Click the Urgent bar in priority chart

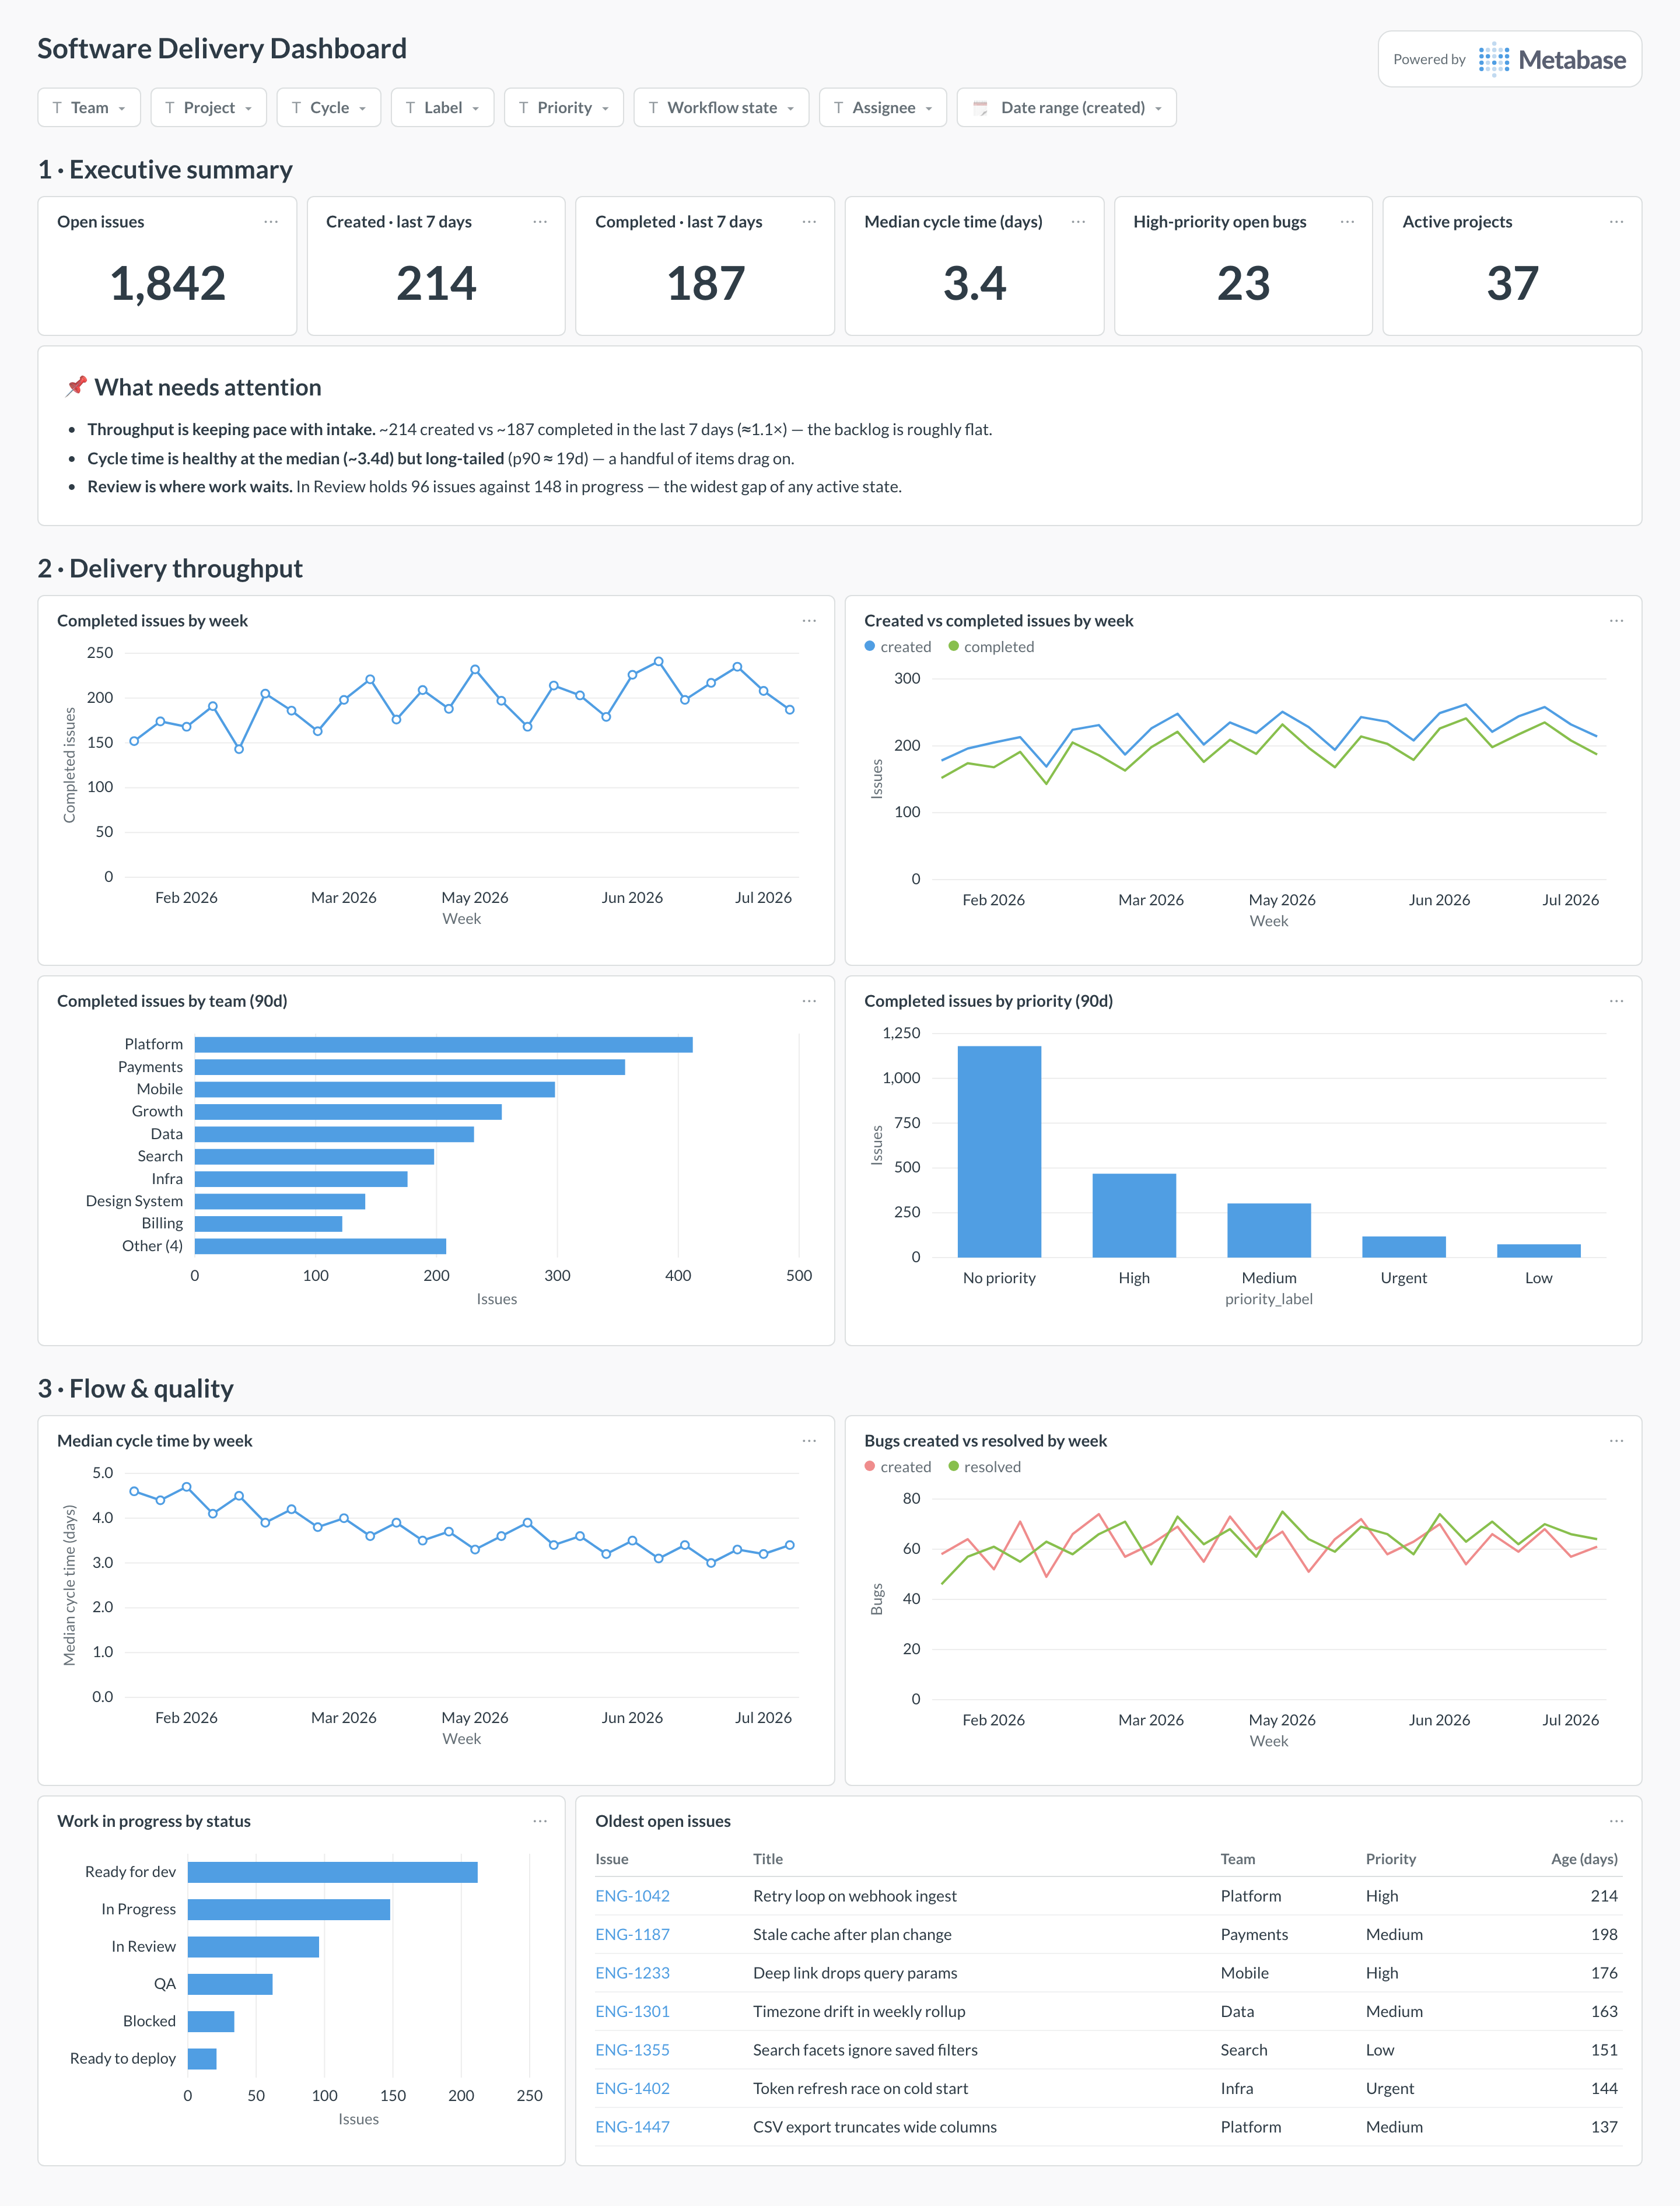pos(1404,1247)
